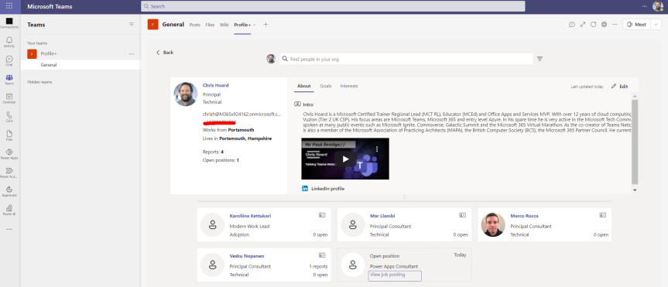
Task: Launch Power Automate from the rail
Action: [9, 173]
